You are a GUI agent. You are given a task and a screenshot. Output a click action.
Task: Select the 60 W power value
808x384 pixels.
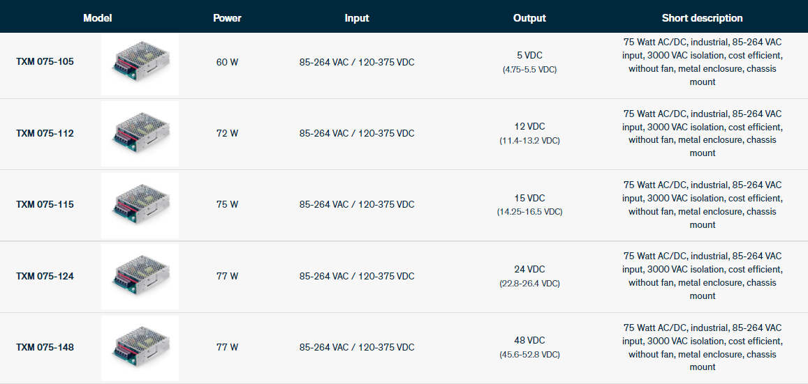point(227,62)
